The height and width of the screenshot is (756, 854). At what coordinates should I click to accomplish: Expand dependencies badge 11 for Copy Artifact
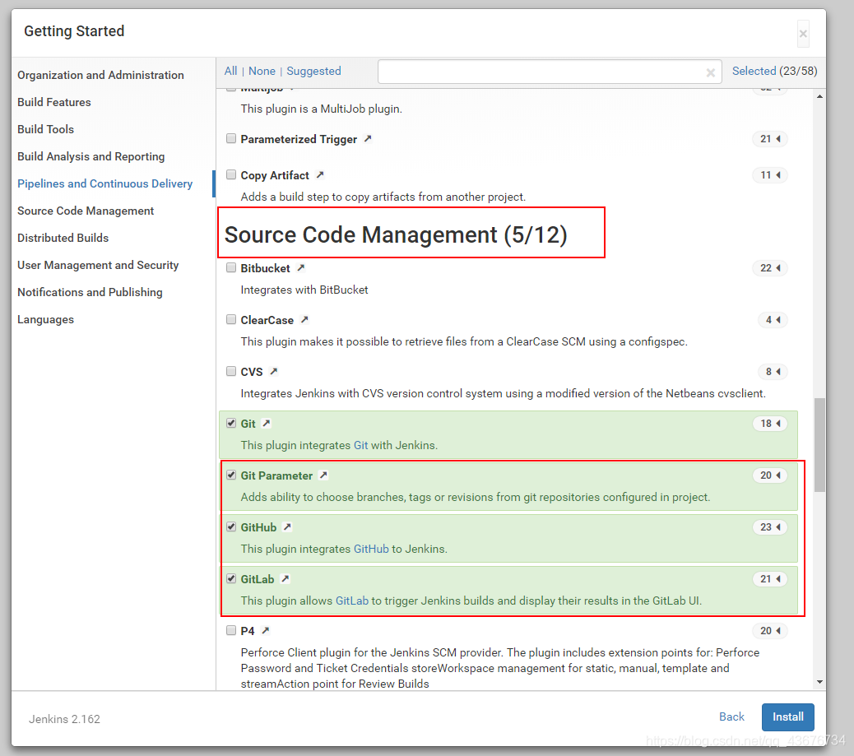coord(769,175)
